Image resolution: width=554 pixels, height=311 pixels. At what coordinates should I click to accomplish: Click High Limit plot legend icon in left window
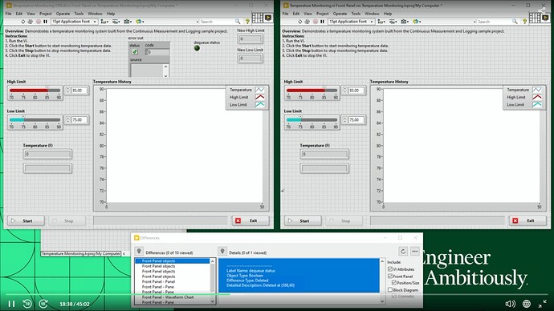pyautogui.click(x=259, y=97)
